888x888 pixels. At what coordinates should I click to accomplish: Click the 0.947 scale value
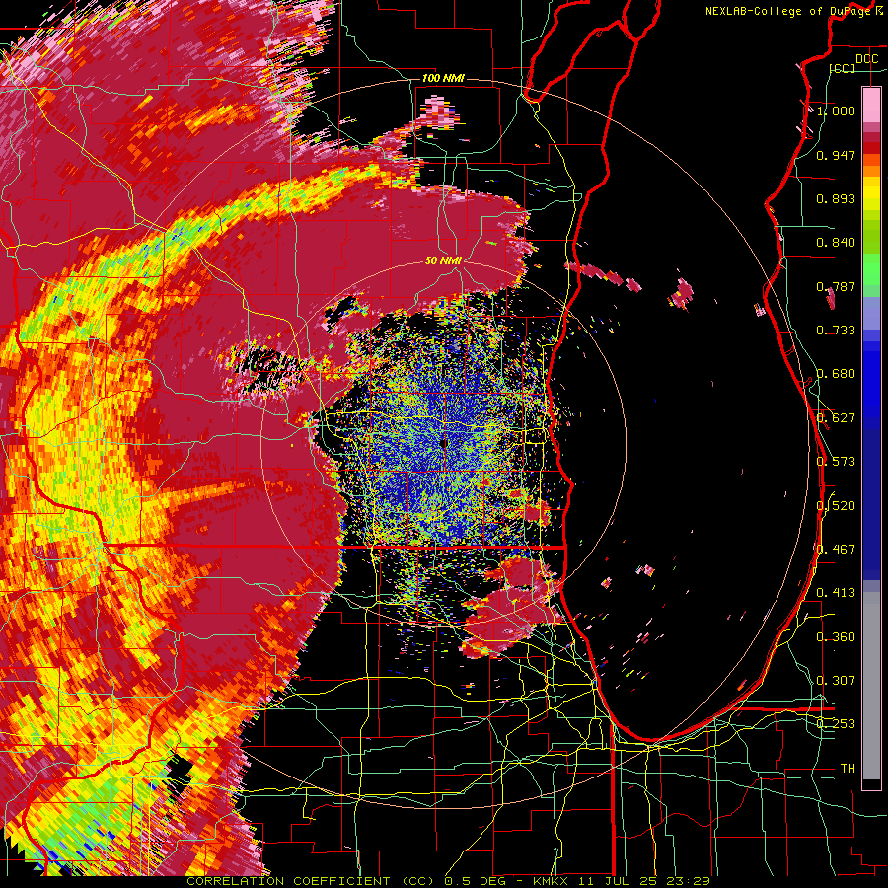click(836, 155)
